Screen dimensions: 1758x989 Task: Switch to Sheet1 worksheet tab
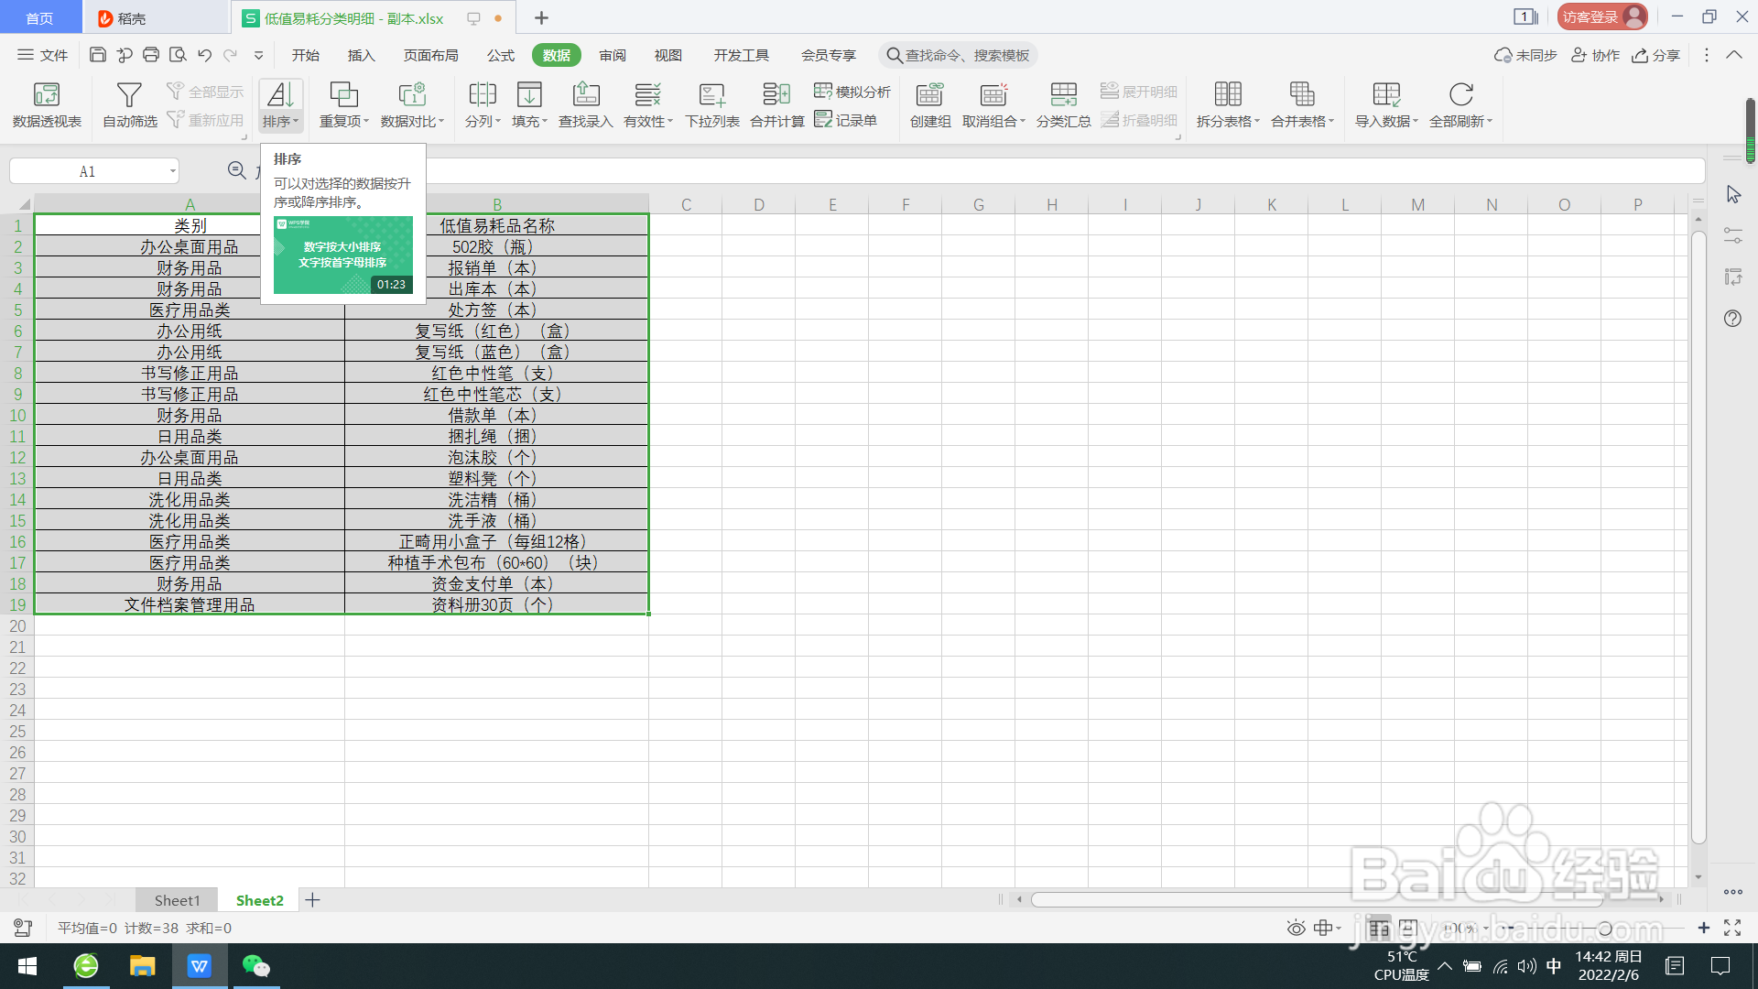coord(177,900)
